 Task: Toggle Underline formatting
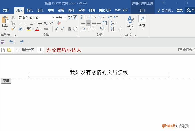coord(31,23)
